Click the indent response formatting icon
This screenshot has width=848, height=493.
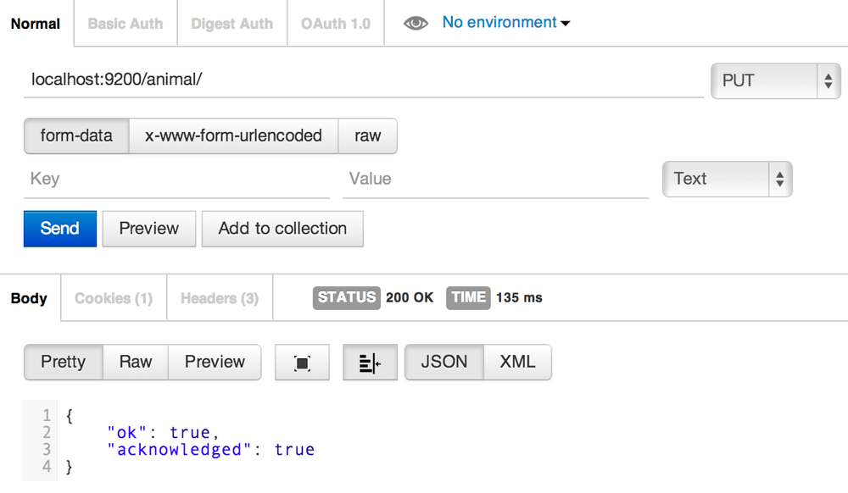[370, 362]
